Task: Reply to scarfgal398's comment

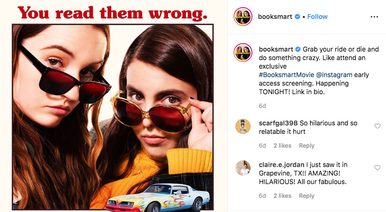Action: point(306,146)
